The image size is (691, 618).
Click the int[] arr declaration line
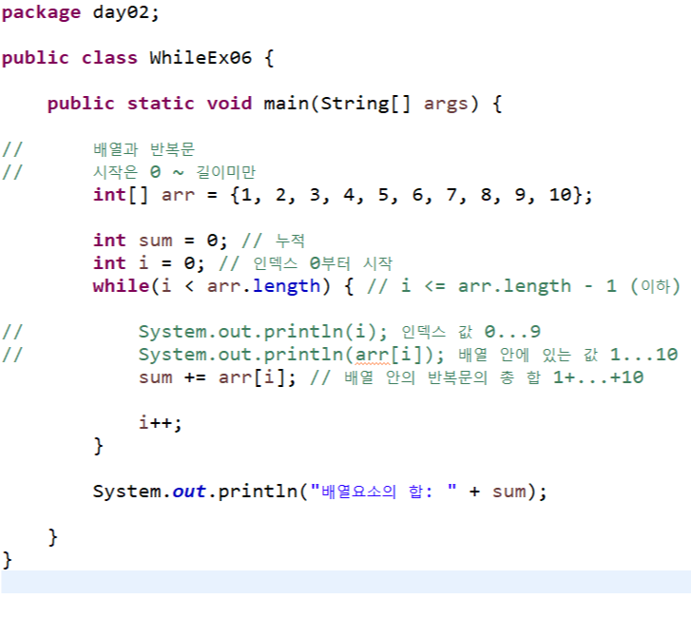tap(343, 195)
